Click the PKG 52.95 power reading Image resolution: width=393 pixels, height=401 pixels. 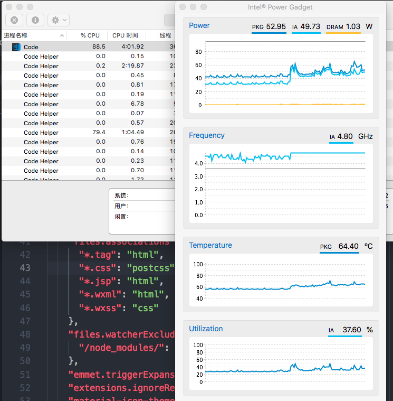click(x=269, y=27)
